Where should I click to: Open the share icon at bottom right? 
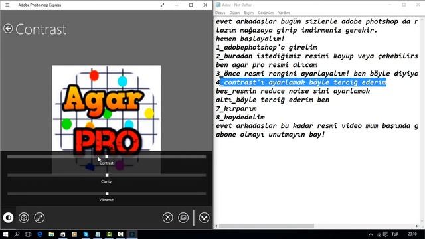point(204,218)
